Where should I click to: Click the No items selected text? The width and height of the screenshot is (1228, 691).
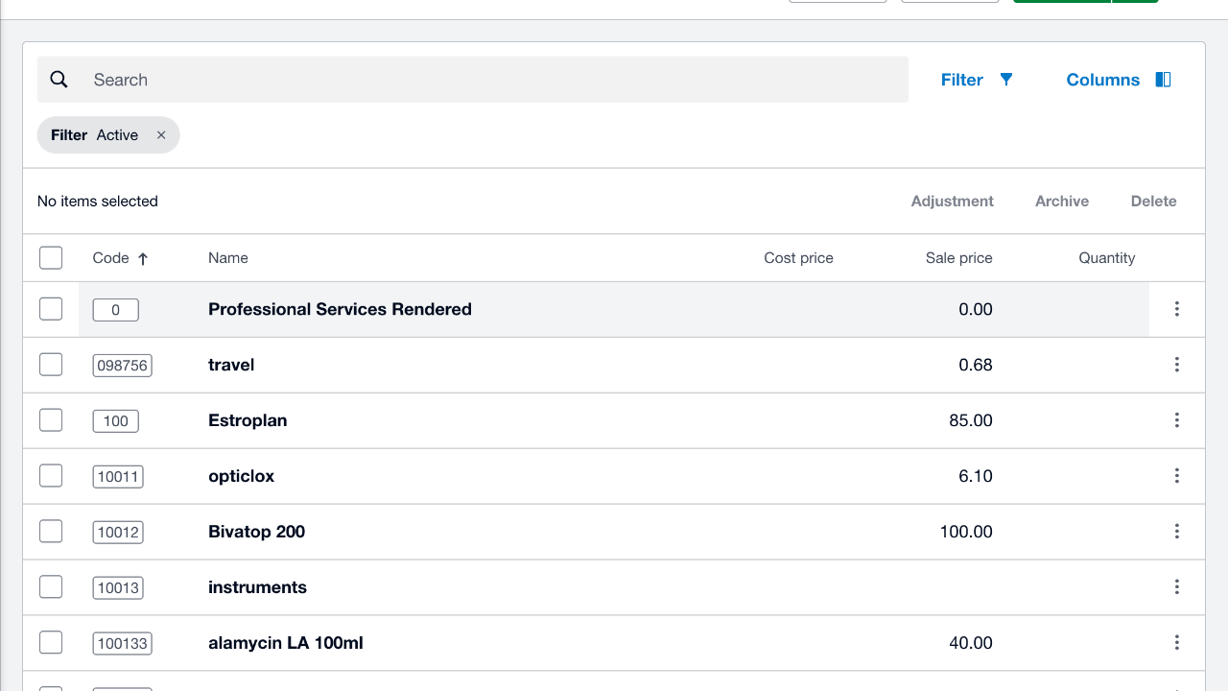(x=98, y=202)
